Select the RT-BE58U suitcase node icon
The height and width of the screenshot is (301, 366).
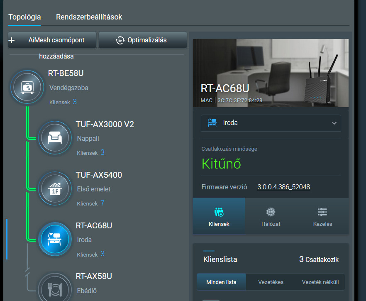27,87
